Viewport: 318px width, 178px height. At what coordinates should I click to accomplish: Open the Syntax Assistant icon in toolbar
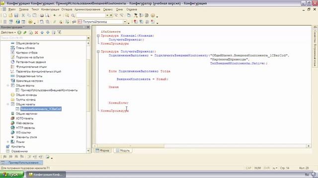pyautogui.click(x=135, y=15)
